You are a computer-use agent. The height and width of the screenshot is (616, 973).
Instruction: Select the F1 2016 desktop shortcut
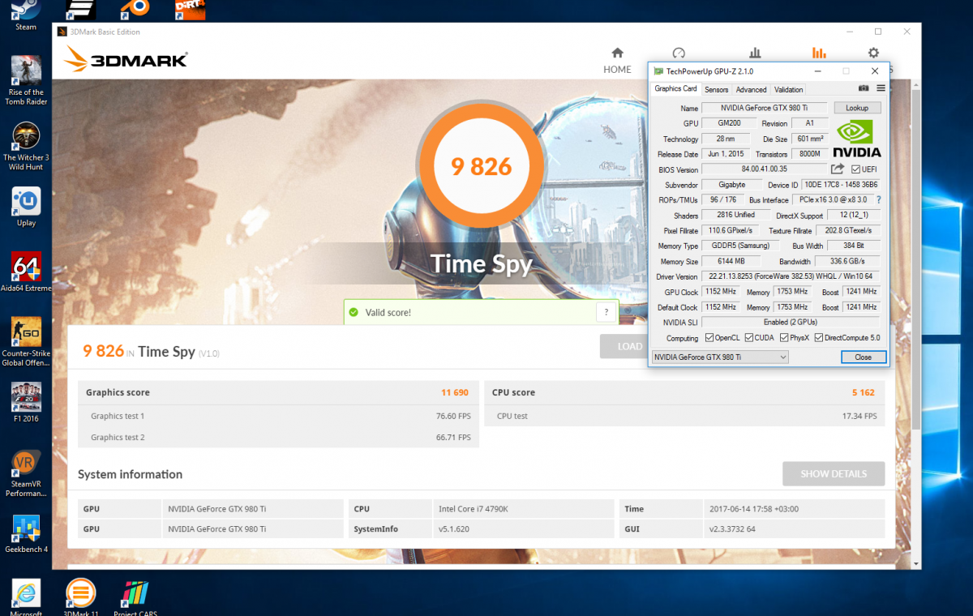pos(26,403)
